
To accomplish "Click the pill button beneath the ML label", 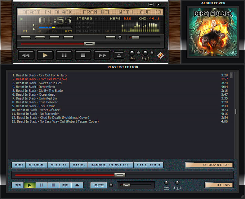I will tap(40, 37).
